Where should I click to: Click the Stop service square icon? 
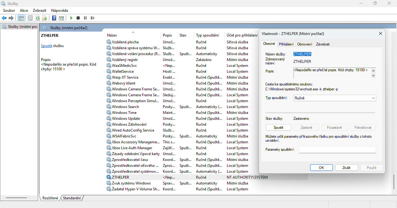coord(78,18)
